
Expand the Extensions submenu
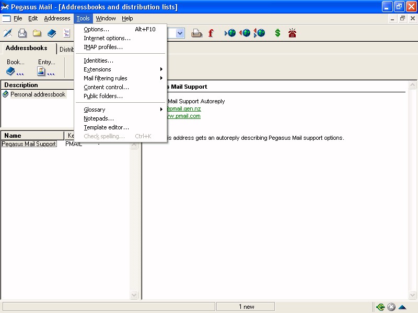coord(121,69)
